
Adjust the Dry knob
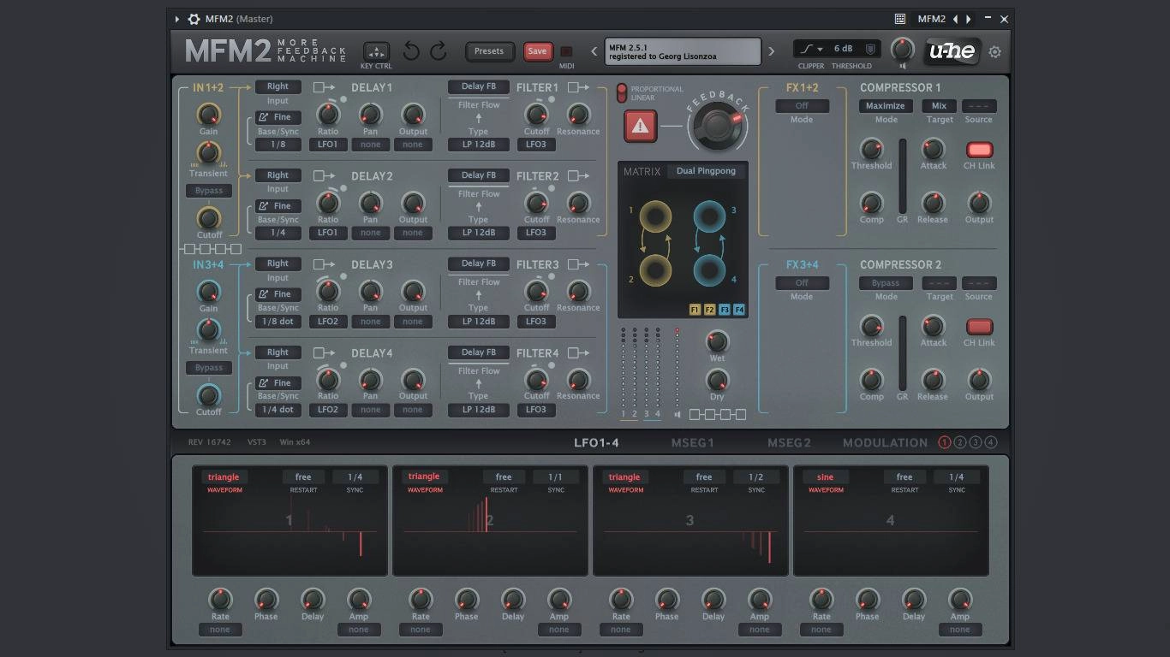coord(717,380)
